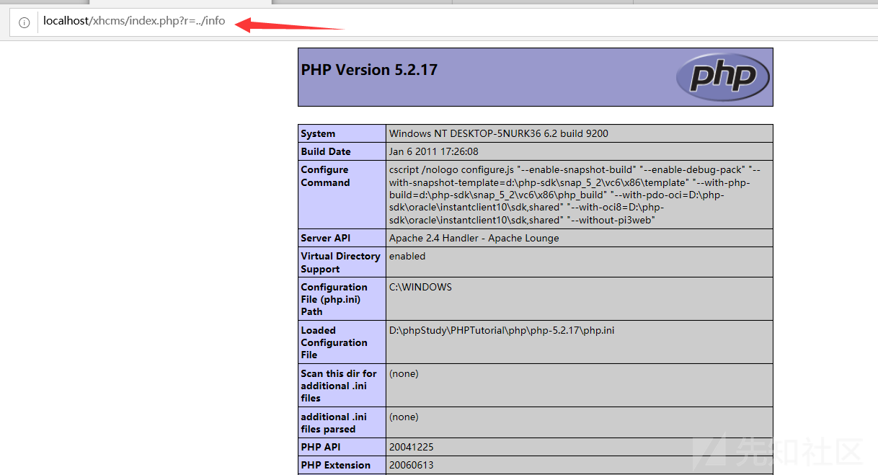Click the Configure Command label
The height and width of the screenshot is (475, 878).
point(324,176)
